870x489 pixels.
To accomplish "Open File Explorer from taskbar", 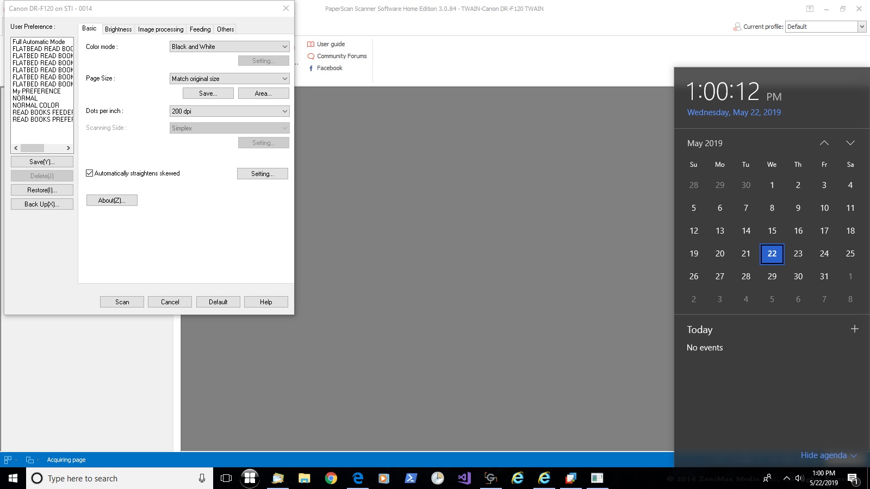I will click(304, 478).
